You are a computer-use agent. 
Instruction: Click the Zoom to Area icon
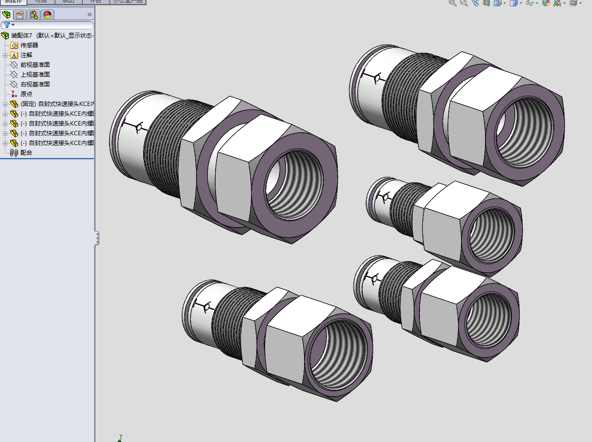click(x=463, y=2)
